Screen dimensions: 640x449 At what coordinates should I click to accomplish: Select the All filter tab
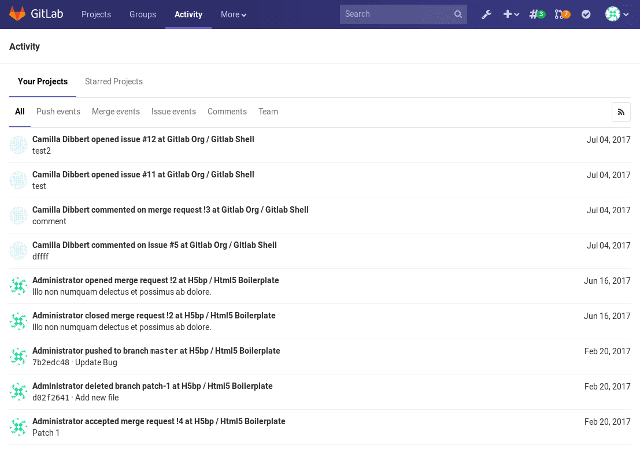pyautogui.click(x=20, y=112)
